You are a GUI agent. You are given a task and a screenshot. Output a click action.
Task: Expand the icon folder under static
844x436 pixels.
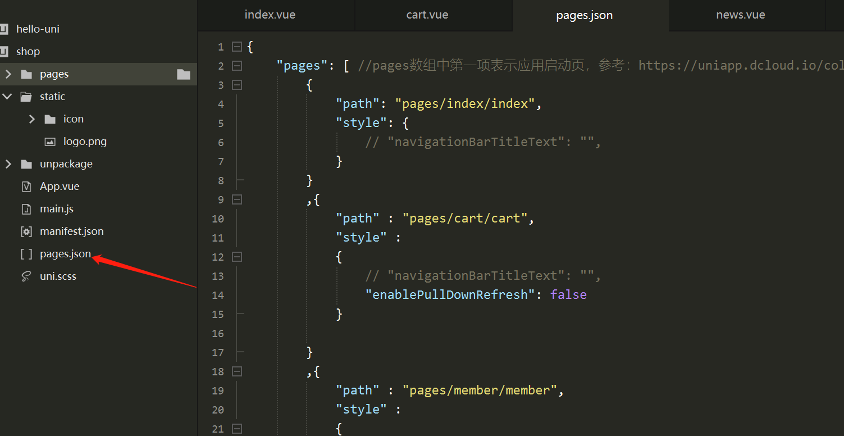click(32, 119)
